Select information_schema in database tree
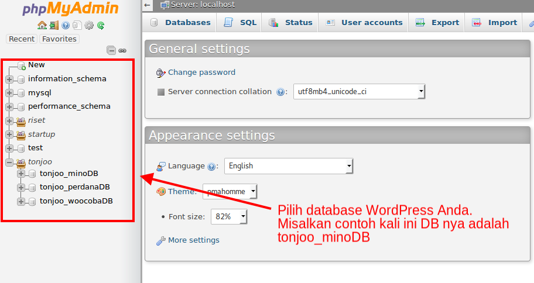534x283 pixels. click(x=67, y=79)
